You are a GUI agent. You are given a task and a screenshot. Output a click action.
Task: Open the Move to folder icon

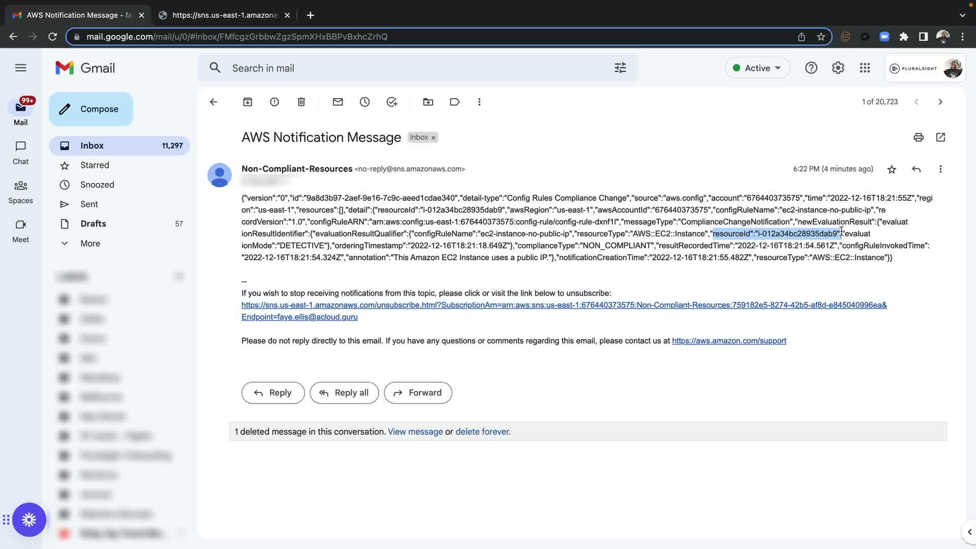point(428,102)
